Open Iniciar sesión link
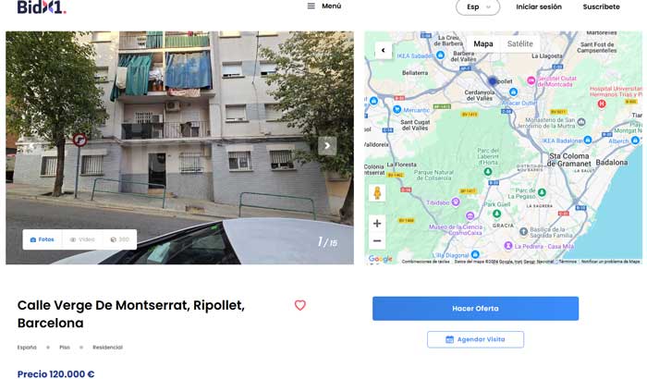This screenshot has height=379, width=647. [539, 7]
